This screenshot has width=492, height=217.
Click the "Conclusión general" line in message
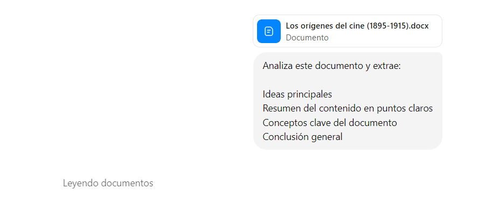point(302,137)
